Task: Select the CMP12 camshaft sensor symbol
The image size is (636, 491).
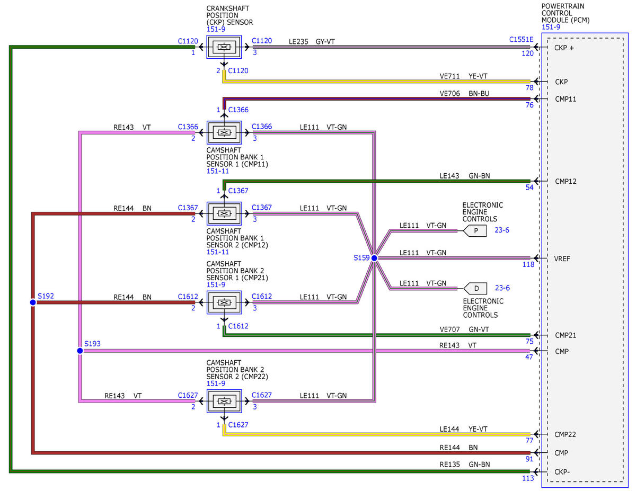Action: pos(224,213)
